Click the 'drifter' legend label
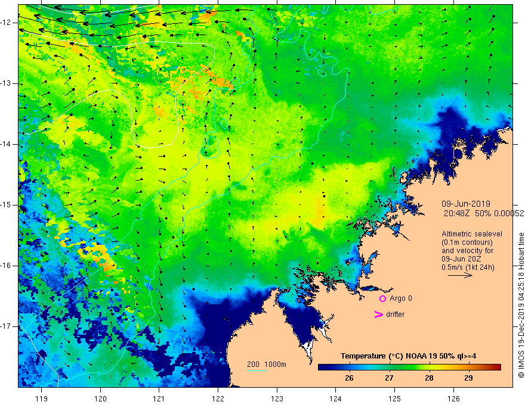Viewport: 525px width, 405px height. coord(395,314)
